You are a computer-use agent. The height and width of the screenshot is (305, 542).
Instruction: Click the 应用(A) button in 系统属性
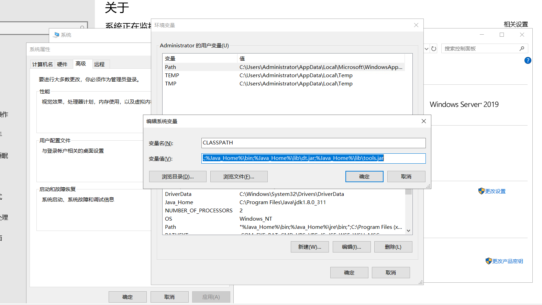211,297
